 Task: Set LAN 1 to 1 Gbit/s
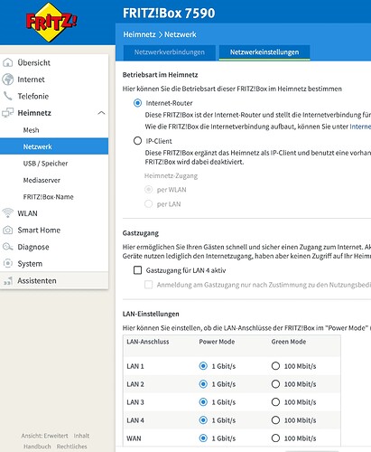tap(203, 366)
